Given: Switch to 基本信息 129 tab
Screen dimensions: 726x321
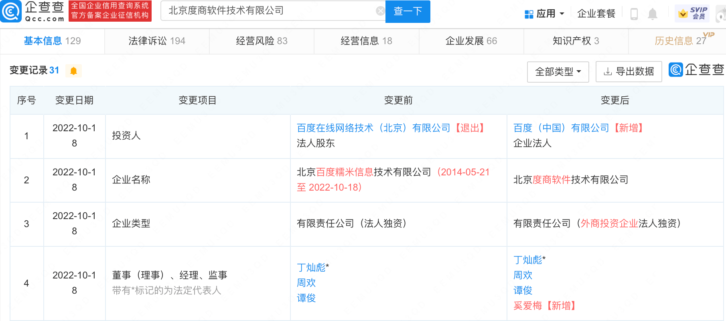Looking at the screenshot, I should 52,41.
